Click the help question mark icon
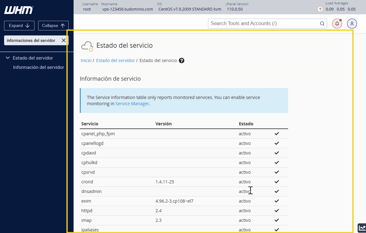The width and height of the screenshot is (366, 233). 181,60
